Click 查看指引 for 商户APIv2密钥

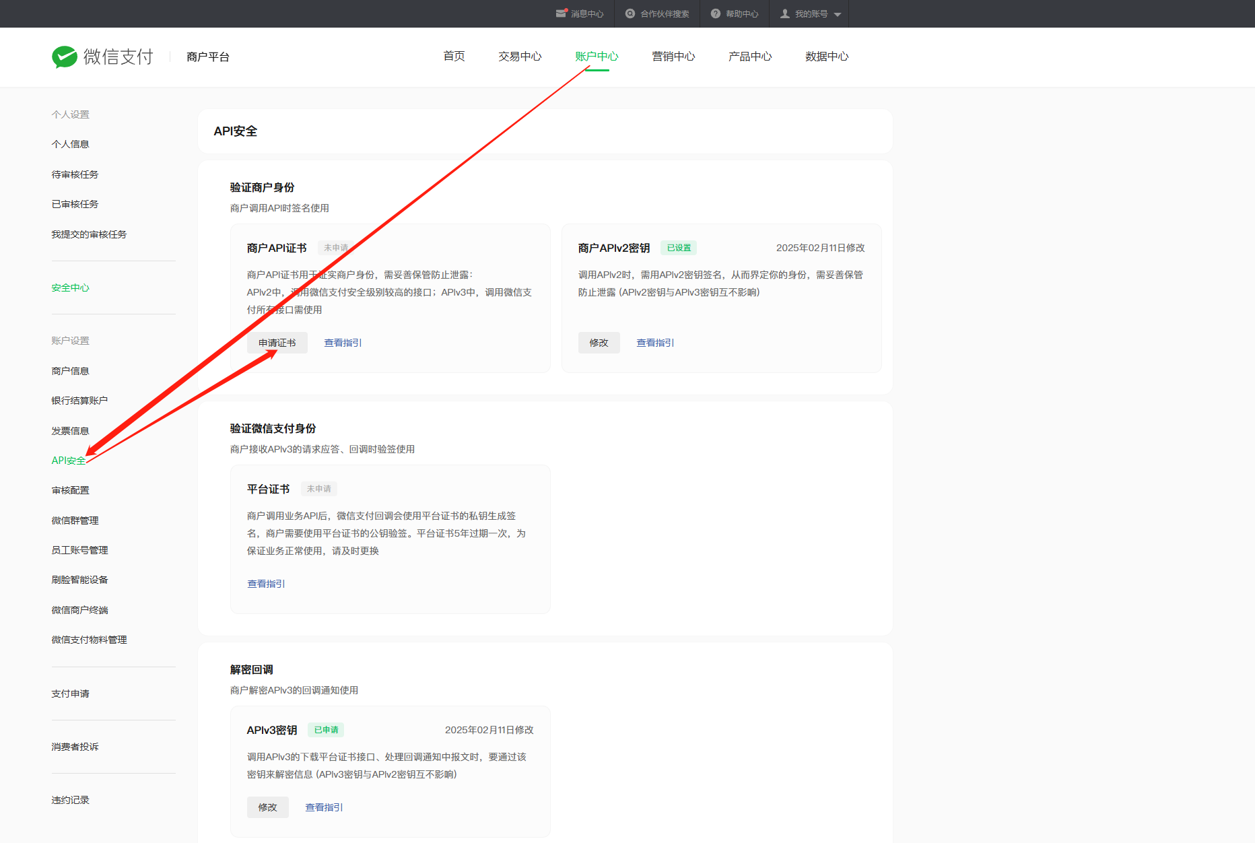(x=656, y=343)
